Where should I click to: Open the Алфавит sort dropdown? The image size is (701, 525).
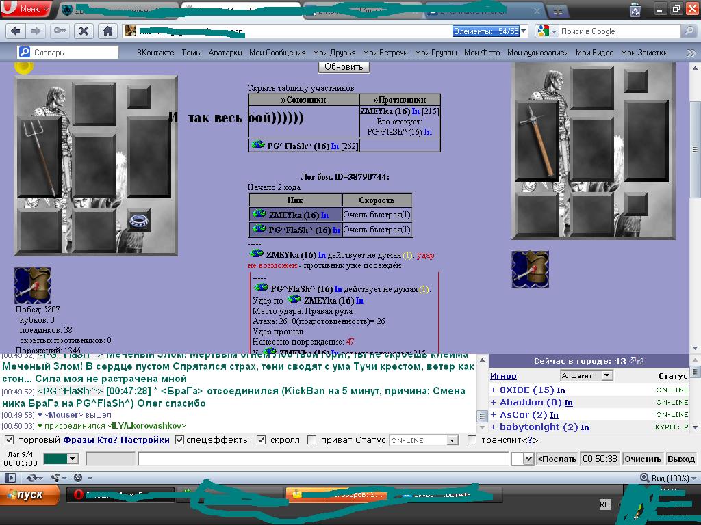[x=586, y=375]
